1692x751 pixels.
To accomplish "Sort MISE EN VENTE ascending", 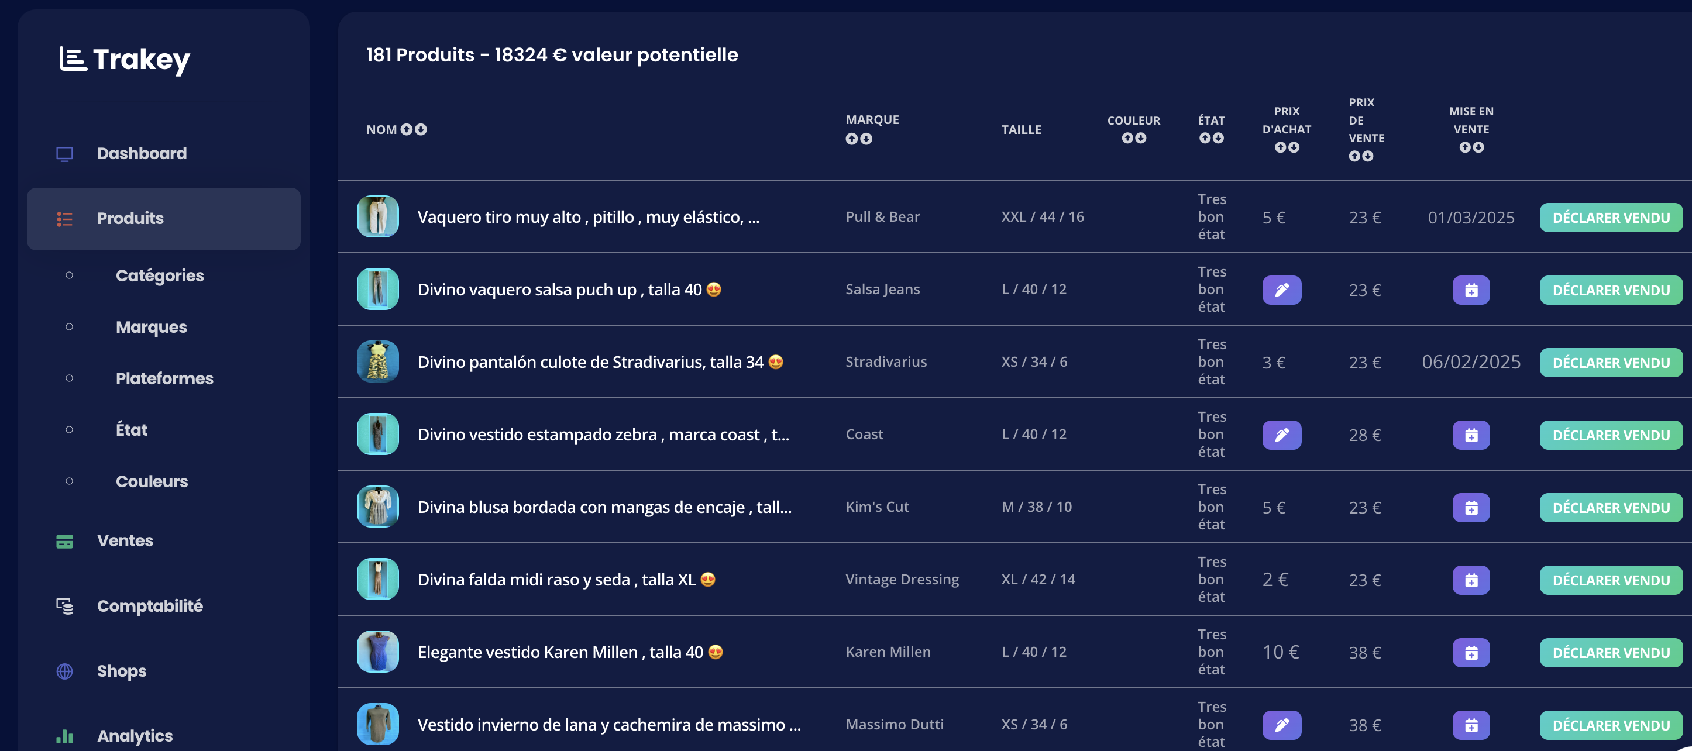I will (x=1465, y=147).
